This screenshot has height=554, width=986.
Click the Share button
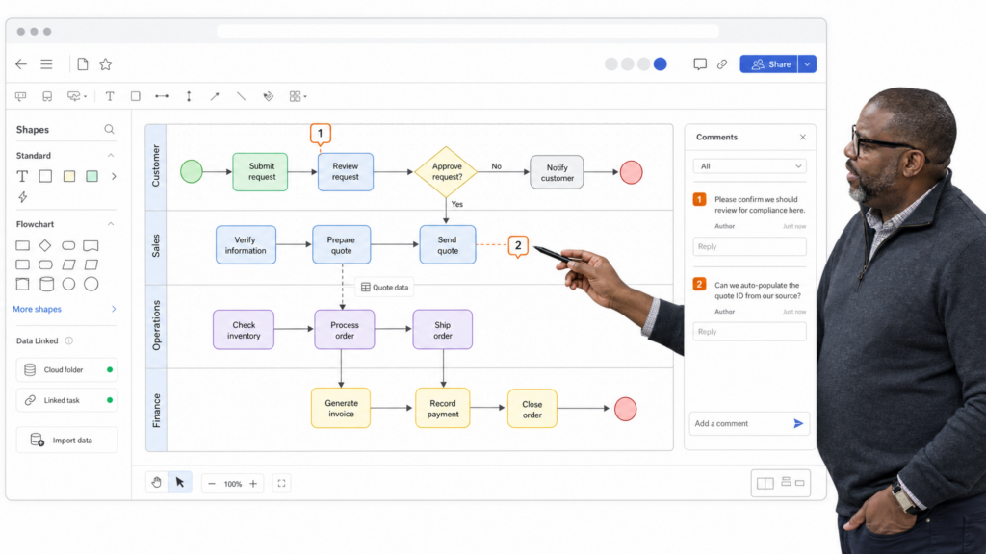pos(768,64)
